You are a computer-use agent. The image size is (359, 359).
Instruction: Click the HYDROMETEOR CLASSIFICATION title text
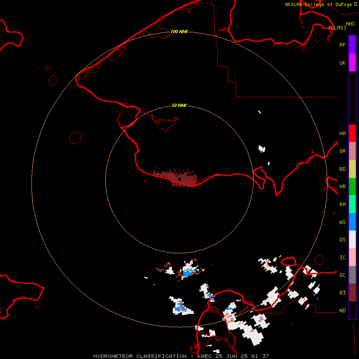tap(140, 356)
